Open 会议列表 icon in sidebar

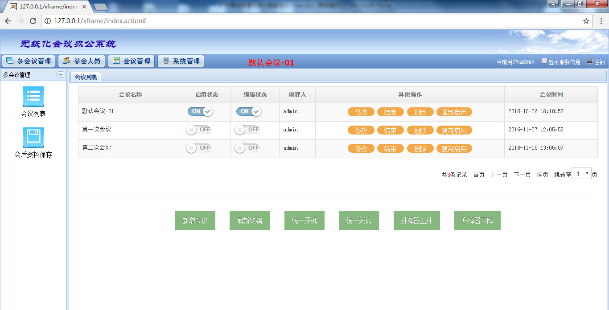tap(33, 97)
